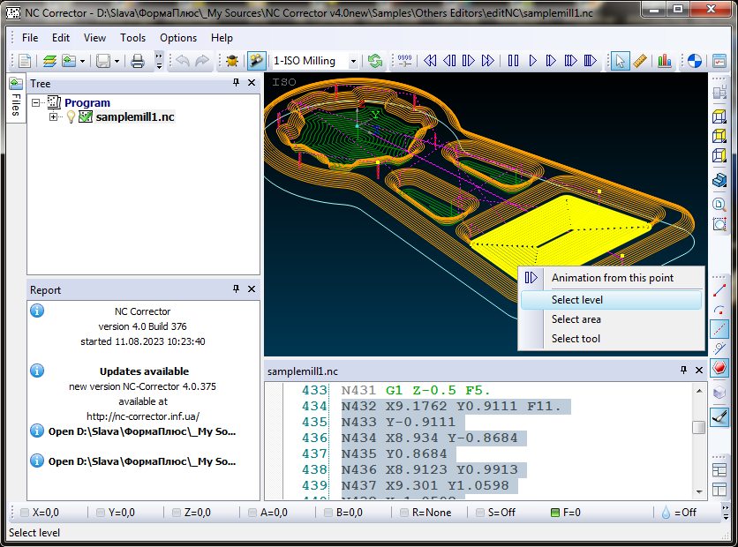Close the Report panel
Image resolution: width=738 pixels, height=547 pixels.
click(252, 288)
